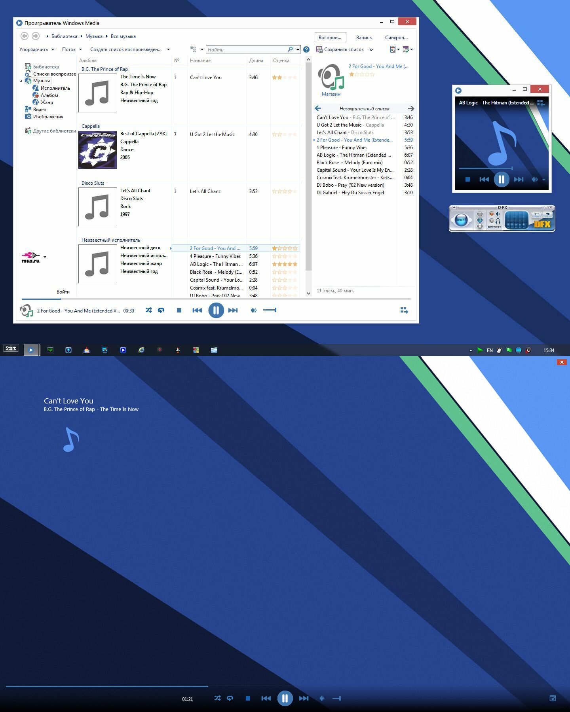Skip to next track in fullscreen player
This screenshot has height=712, width=570.
304,699
